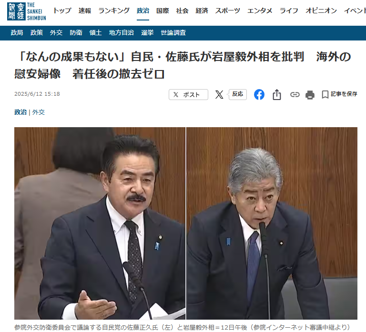Open the 政治 tab in top navigation
The height and width of the screenshot is (332, 366).
tap(142, 10)
